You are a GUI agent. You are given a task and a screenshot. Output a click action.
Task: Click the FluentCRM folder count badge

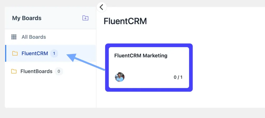54,54
